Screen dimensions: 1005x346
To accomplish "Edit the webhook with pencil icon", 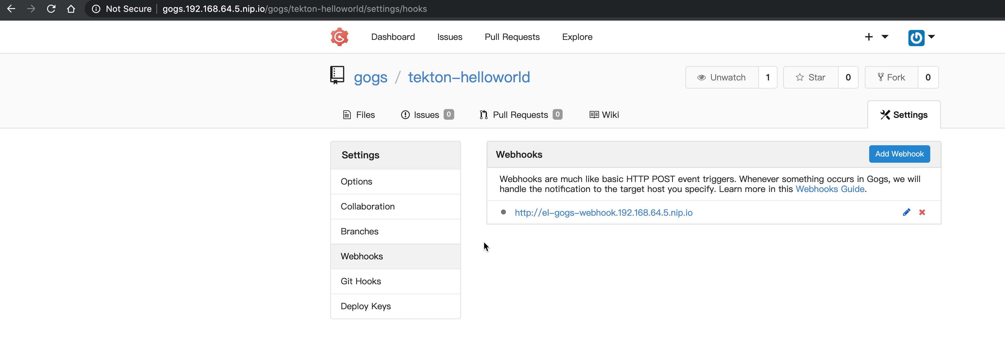I will coord(906,212).
